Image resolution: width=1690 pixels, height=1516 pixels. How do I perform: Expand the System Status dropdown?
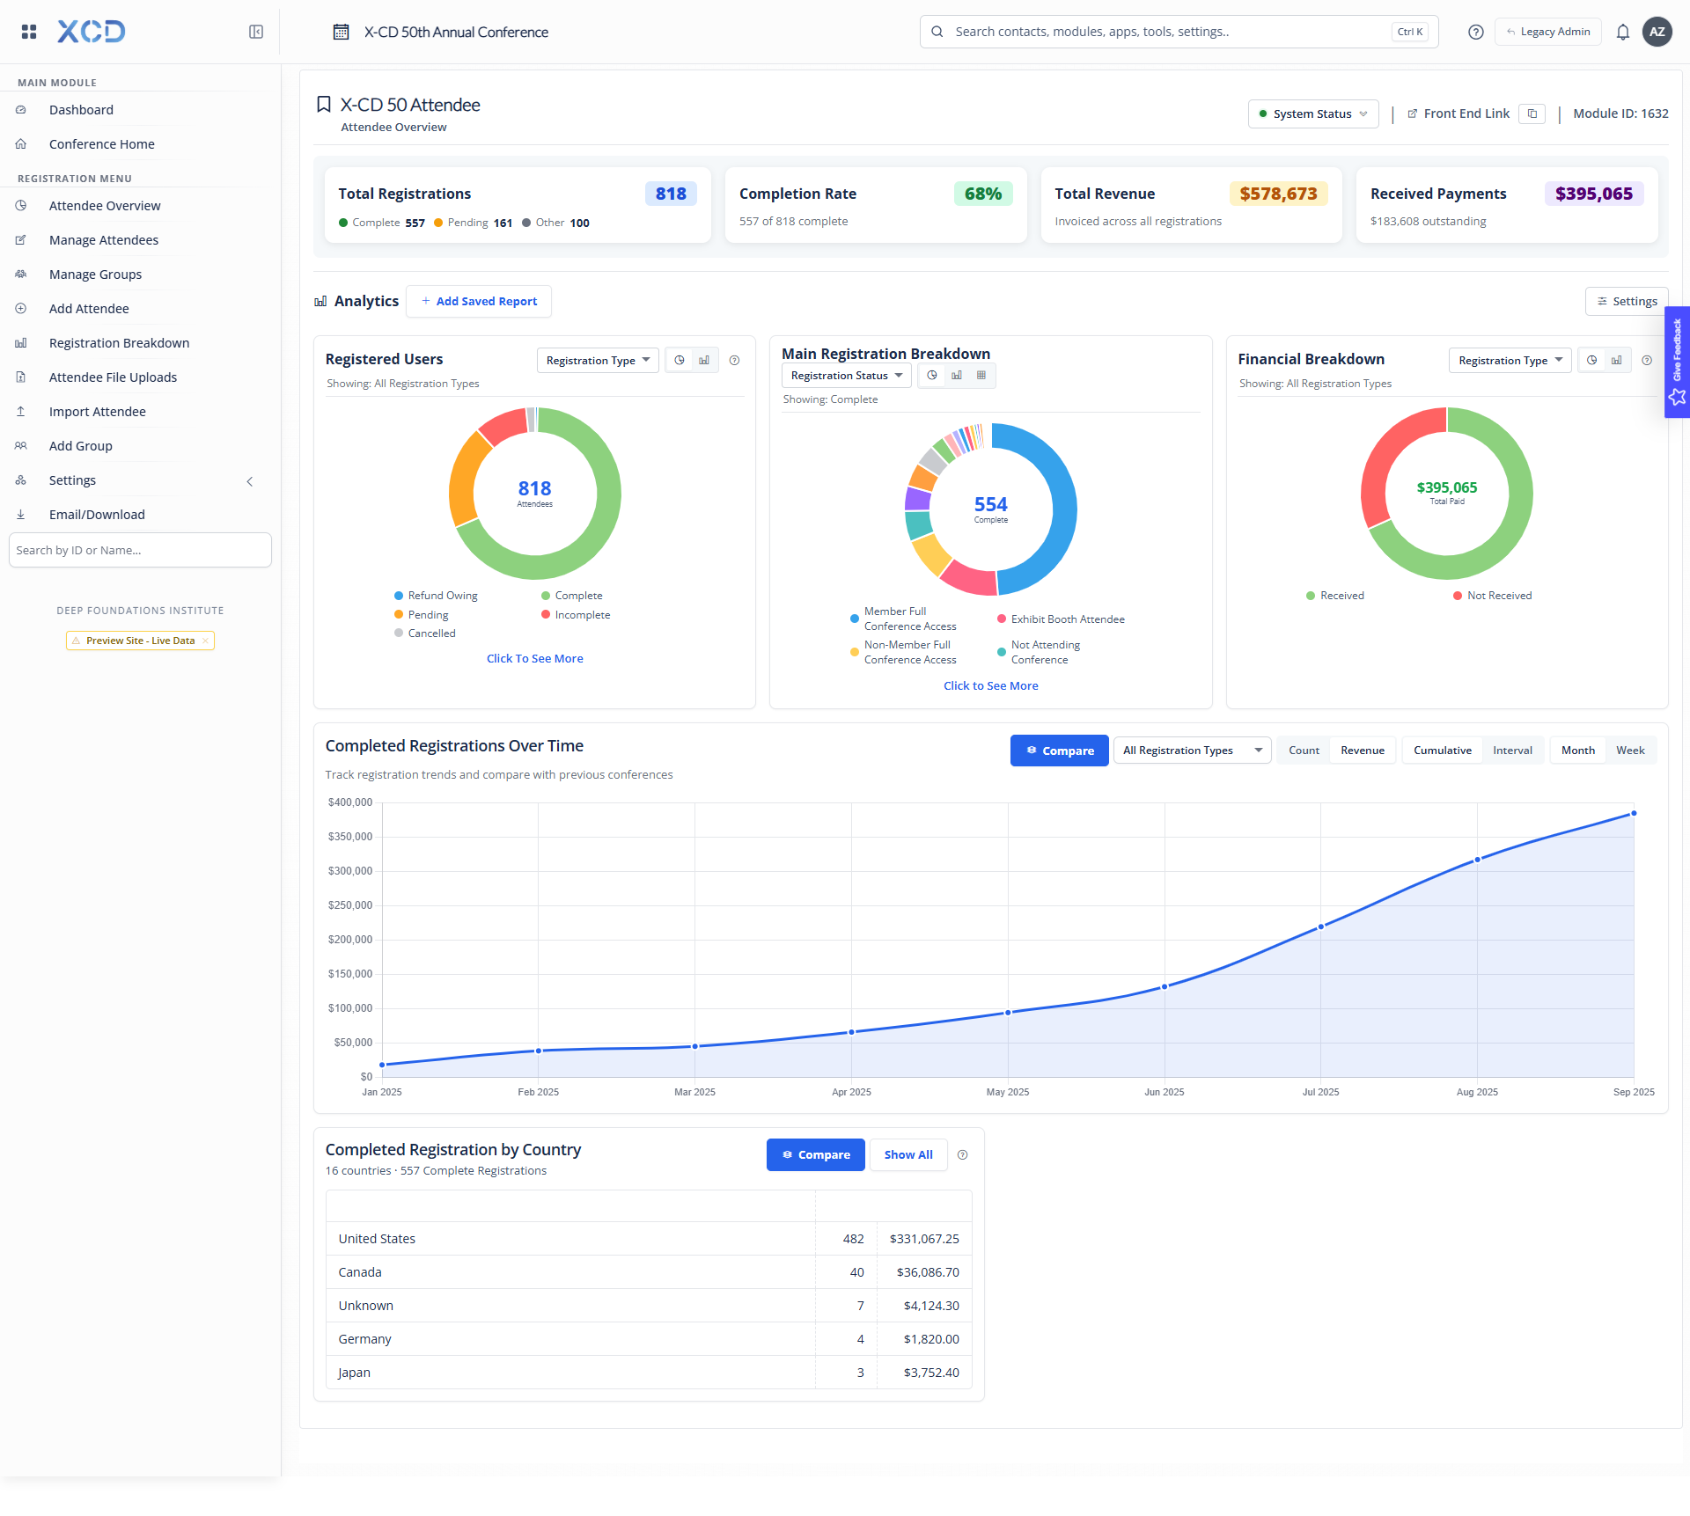[1313, 114]
